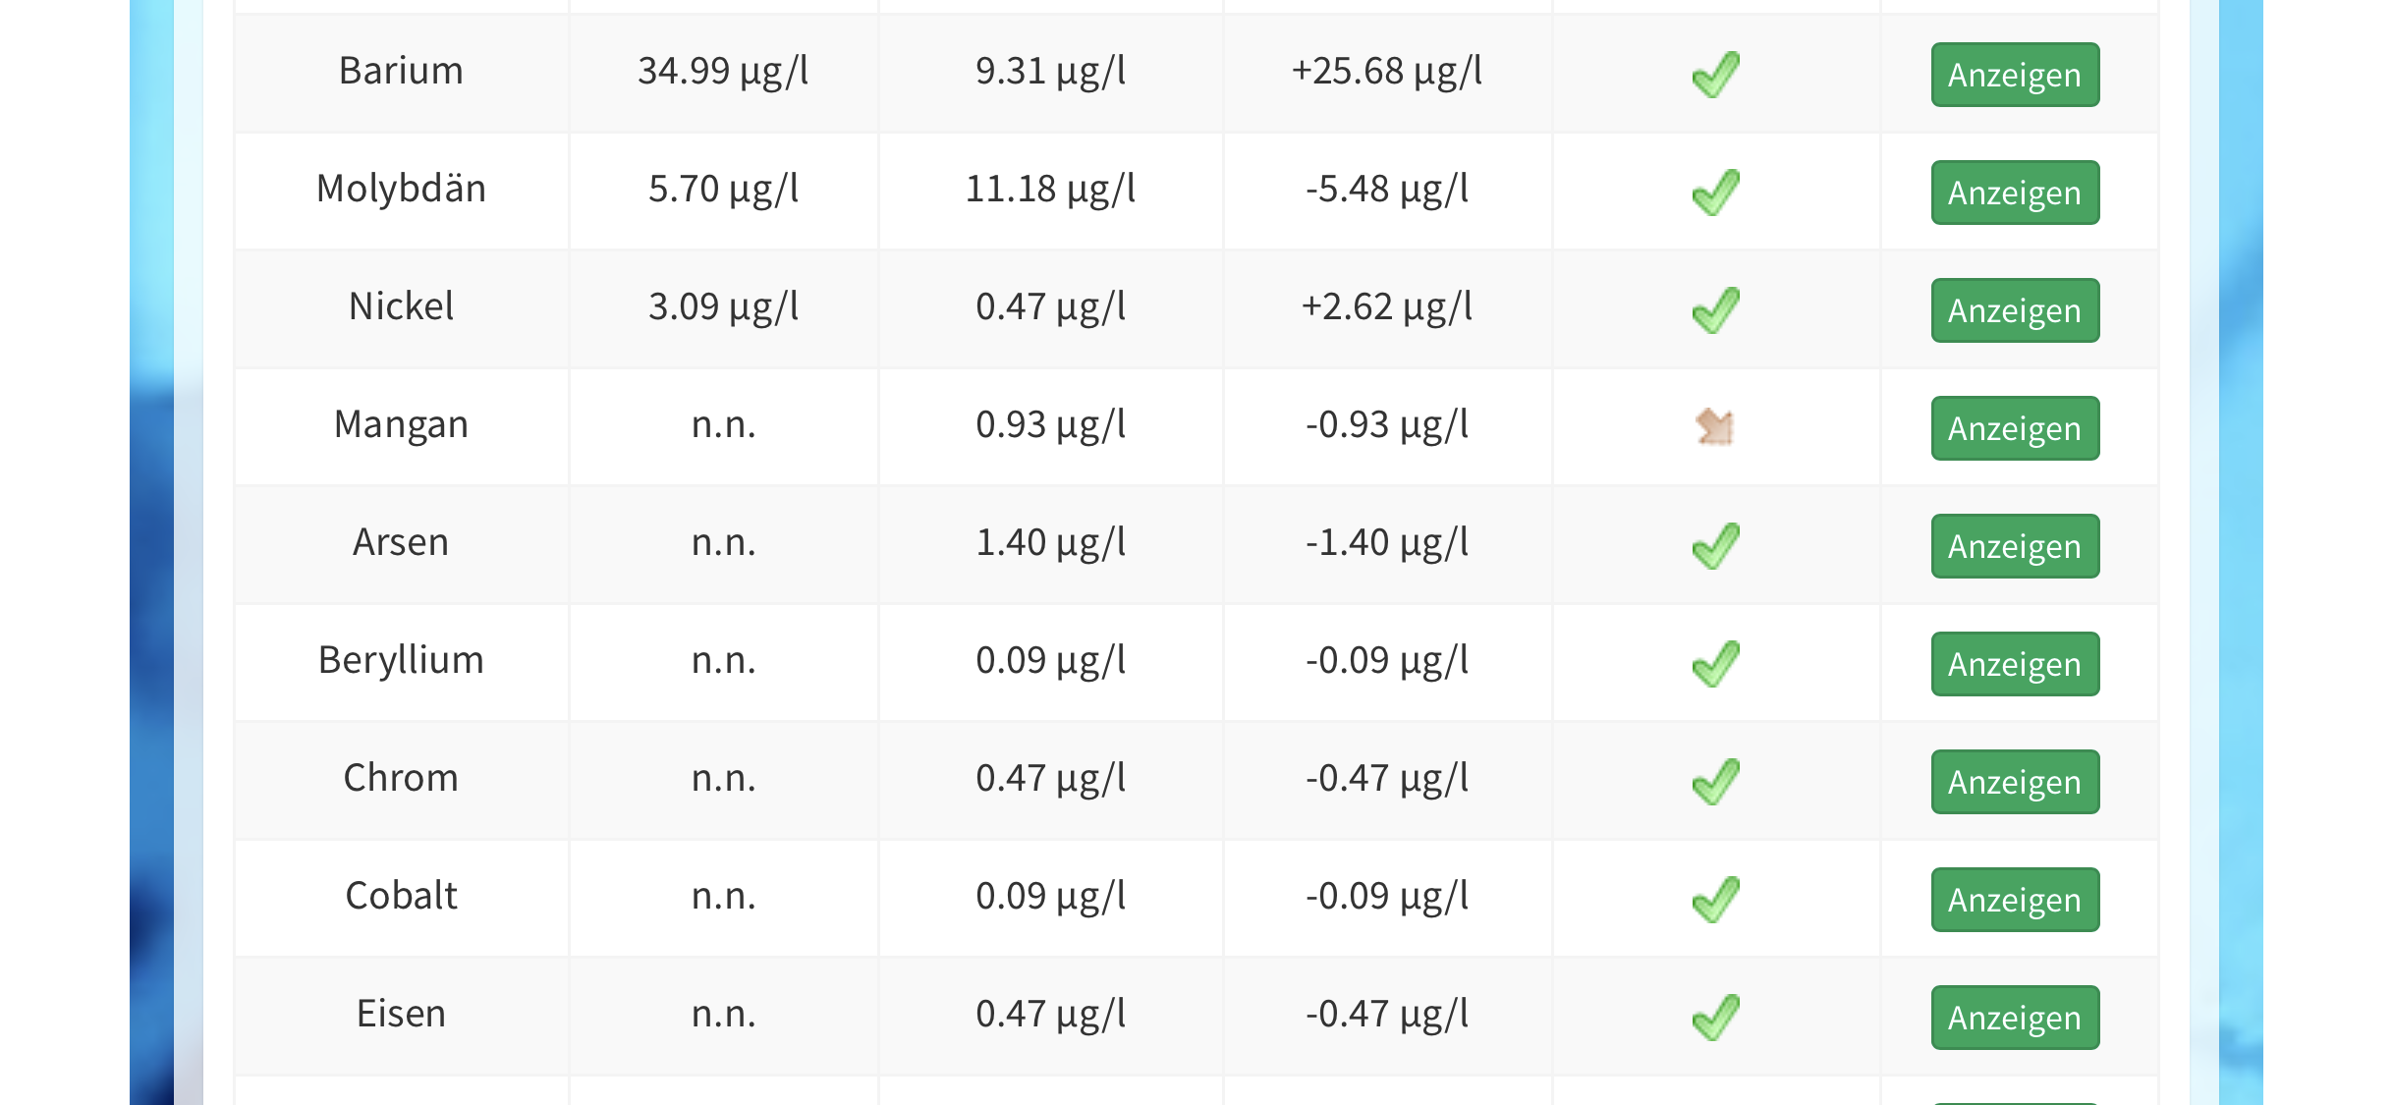Viewport: 2393px width, 1105px height.
Task: Click the +25.68 µg/l difference value
Action: (x=1386, y=71)
